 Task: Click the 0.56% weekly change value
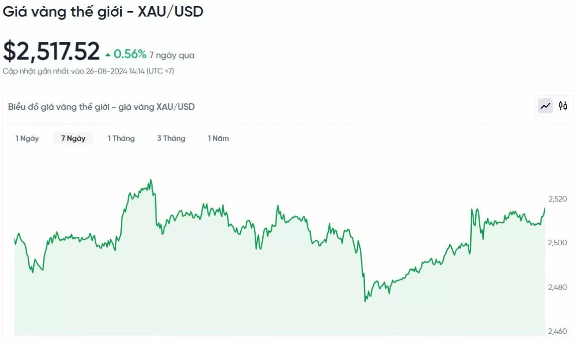[x=130, y=54]
